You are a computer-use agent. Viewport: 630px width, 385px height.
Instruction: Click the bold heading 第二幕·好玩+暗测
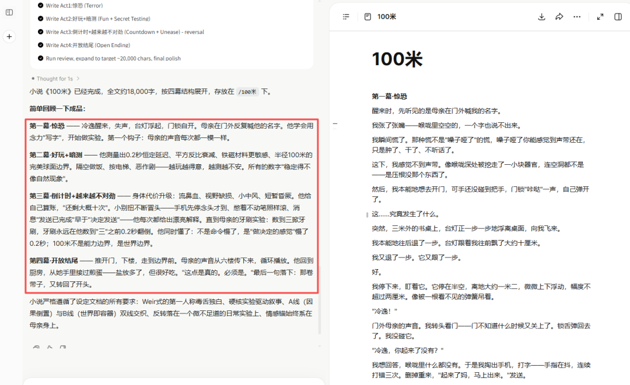[x=56, y=155]
